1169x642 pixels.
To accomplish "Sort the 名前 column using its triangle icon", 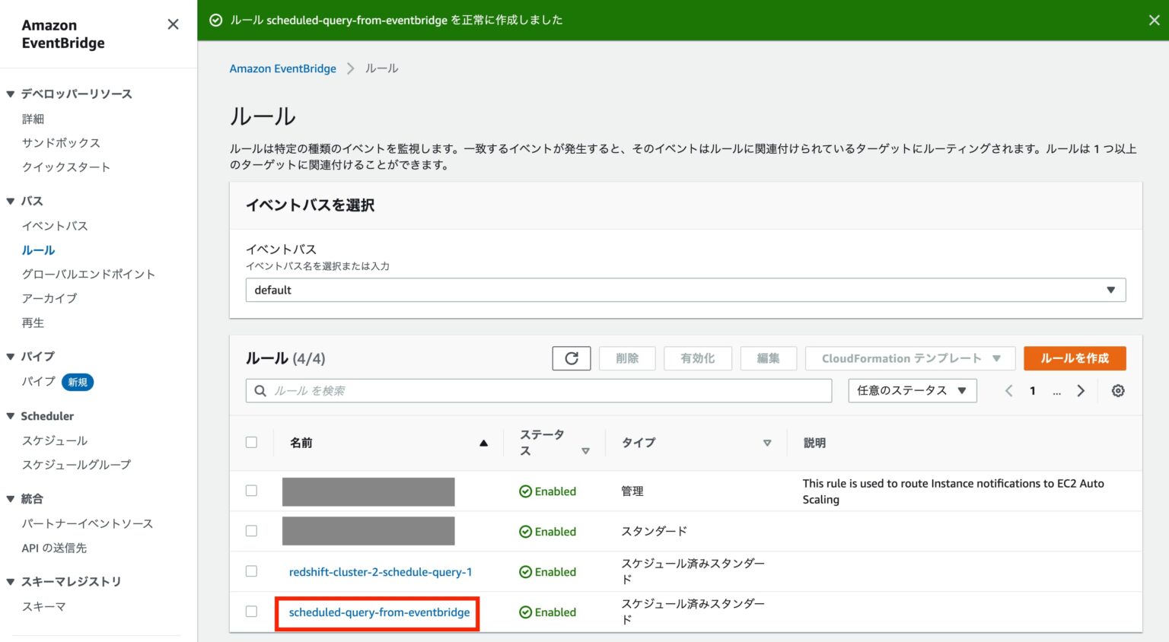I will [483, 442].
